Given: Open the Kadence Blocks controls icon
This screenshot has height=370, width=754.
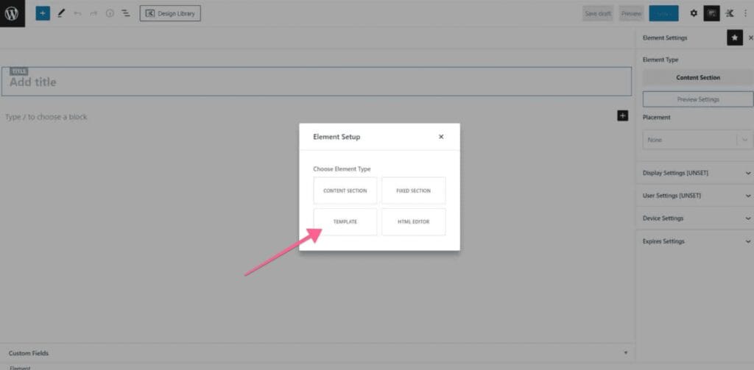Looking at the screenshot, I should coord(730,13).
